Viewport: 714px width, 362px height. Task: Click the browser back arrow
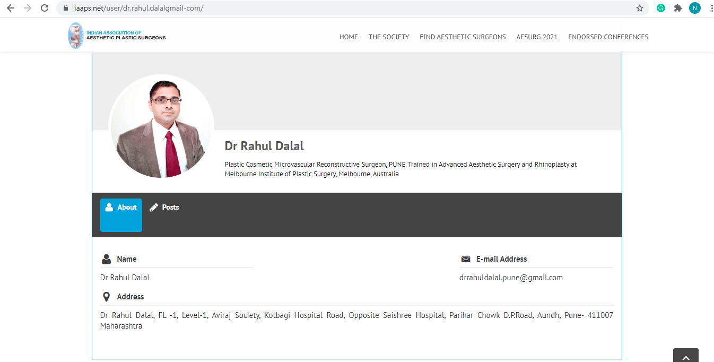click(11, 8)
